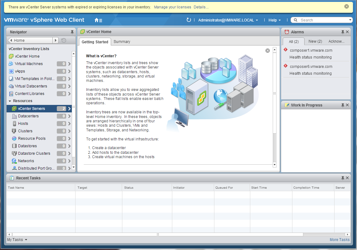Pin the Work In Progress panel
This screenshot has width=357, height=250.
(343, 105)
